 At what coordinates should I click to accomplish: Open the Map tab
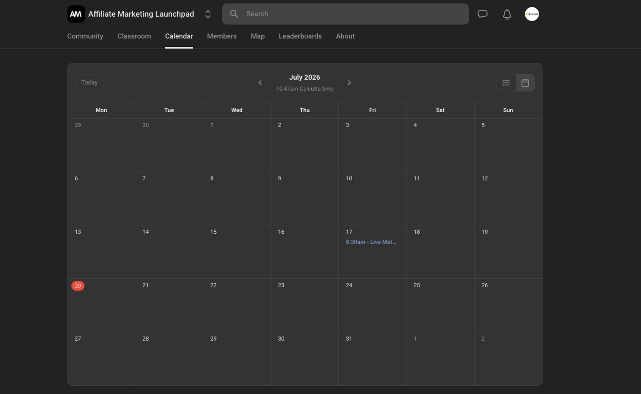[x=257, y=36]
